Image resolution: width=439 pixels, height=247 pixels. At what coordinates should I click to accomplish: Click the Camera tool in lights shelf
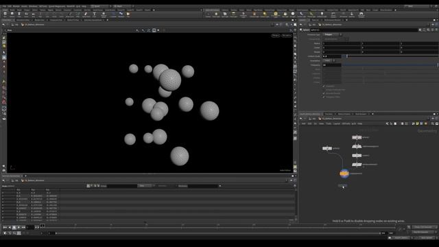[208, 14]
